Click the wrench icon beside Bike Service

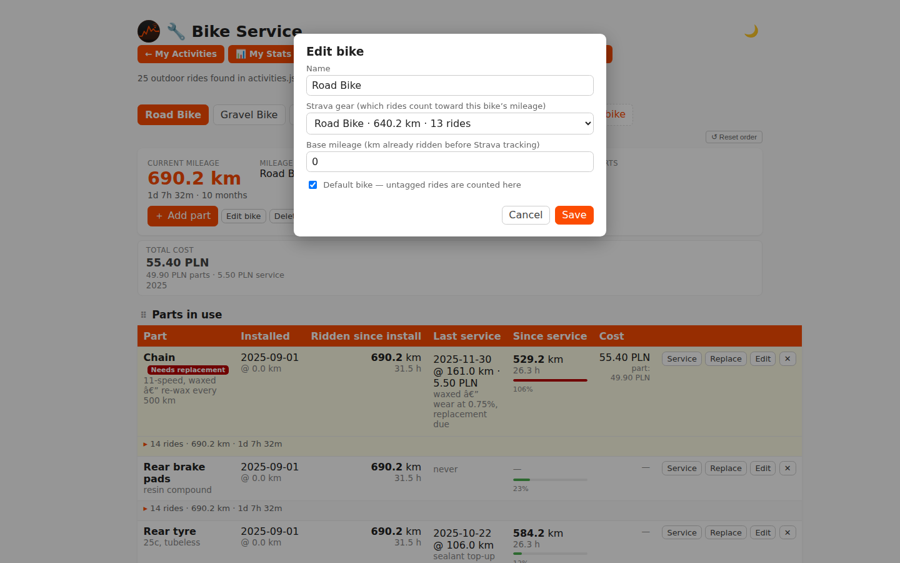click(176, 31)
